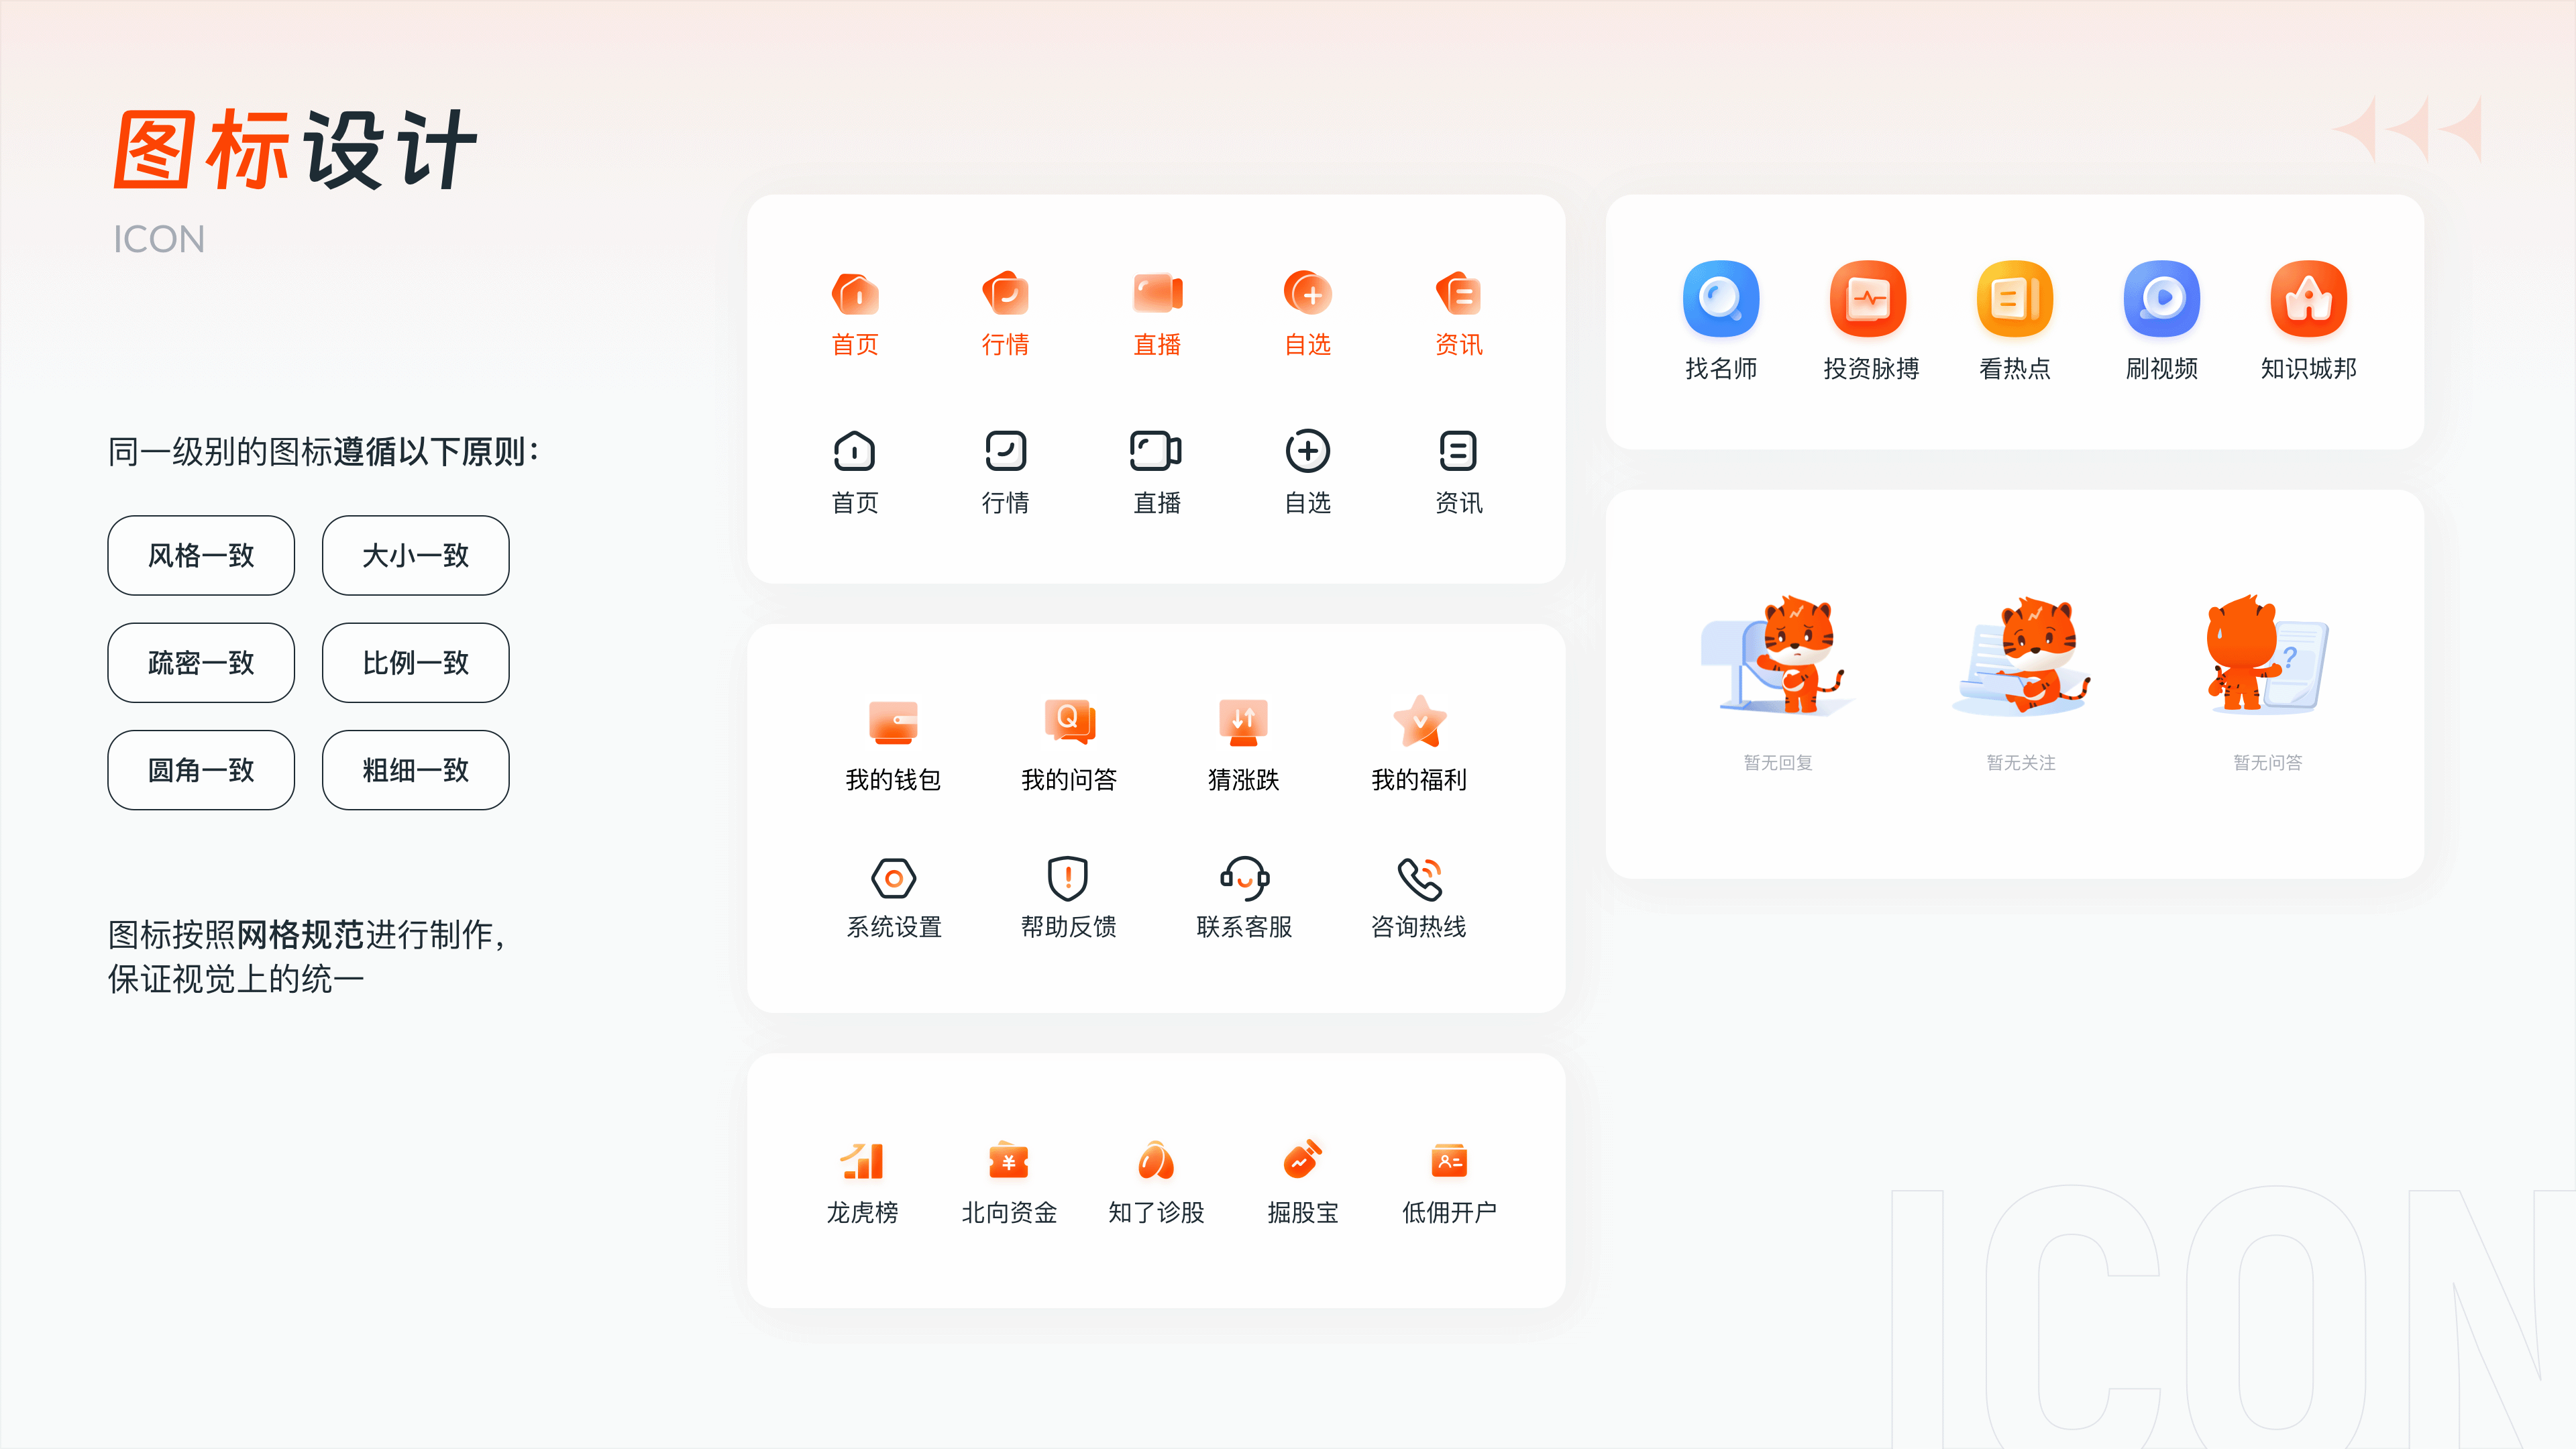Click the 风格一致 pill button
This screenshot has width=2576, height=1449.
point(201,556)
